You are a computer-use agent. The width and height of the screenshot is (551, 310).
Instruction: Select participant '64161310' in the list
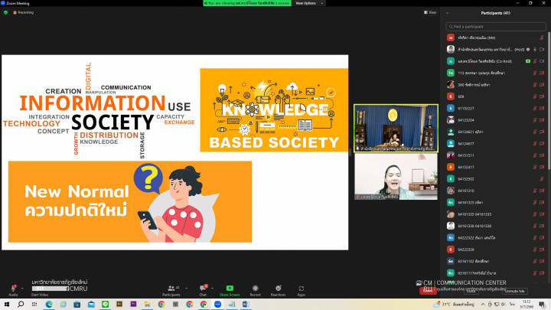(x=496, y=191)
